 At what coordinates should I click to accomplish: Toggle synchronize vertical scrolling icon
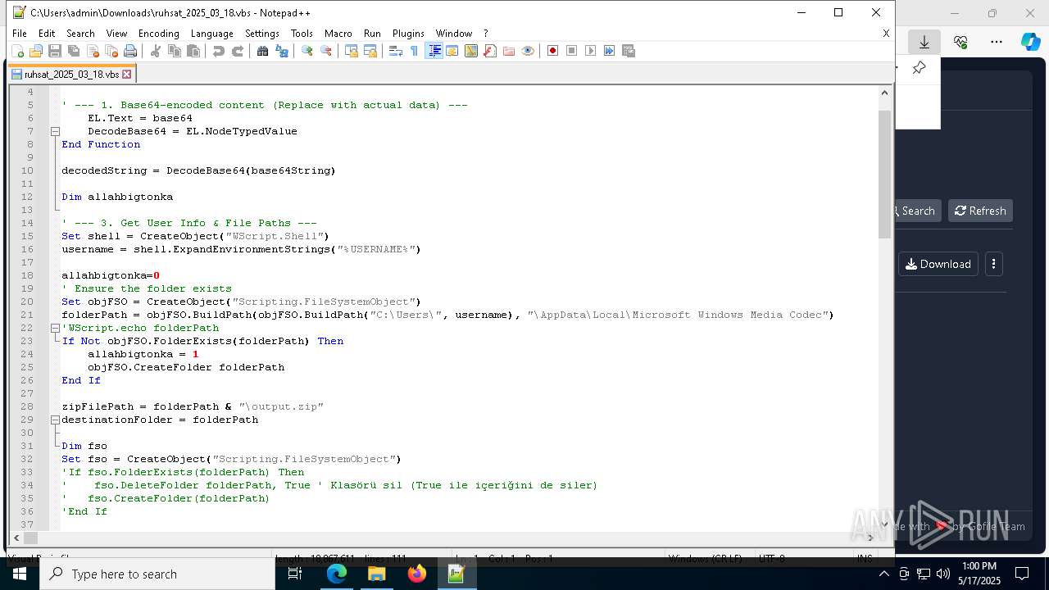coord(352,51)
